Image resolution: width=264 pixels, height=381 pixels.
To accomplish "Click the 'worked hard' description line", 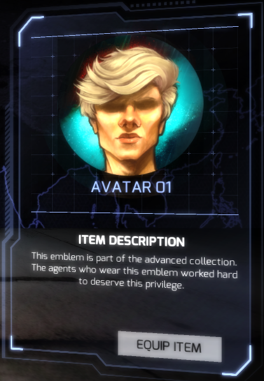I will pos(135,271).
